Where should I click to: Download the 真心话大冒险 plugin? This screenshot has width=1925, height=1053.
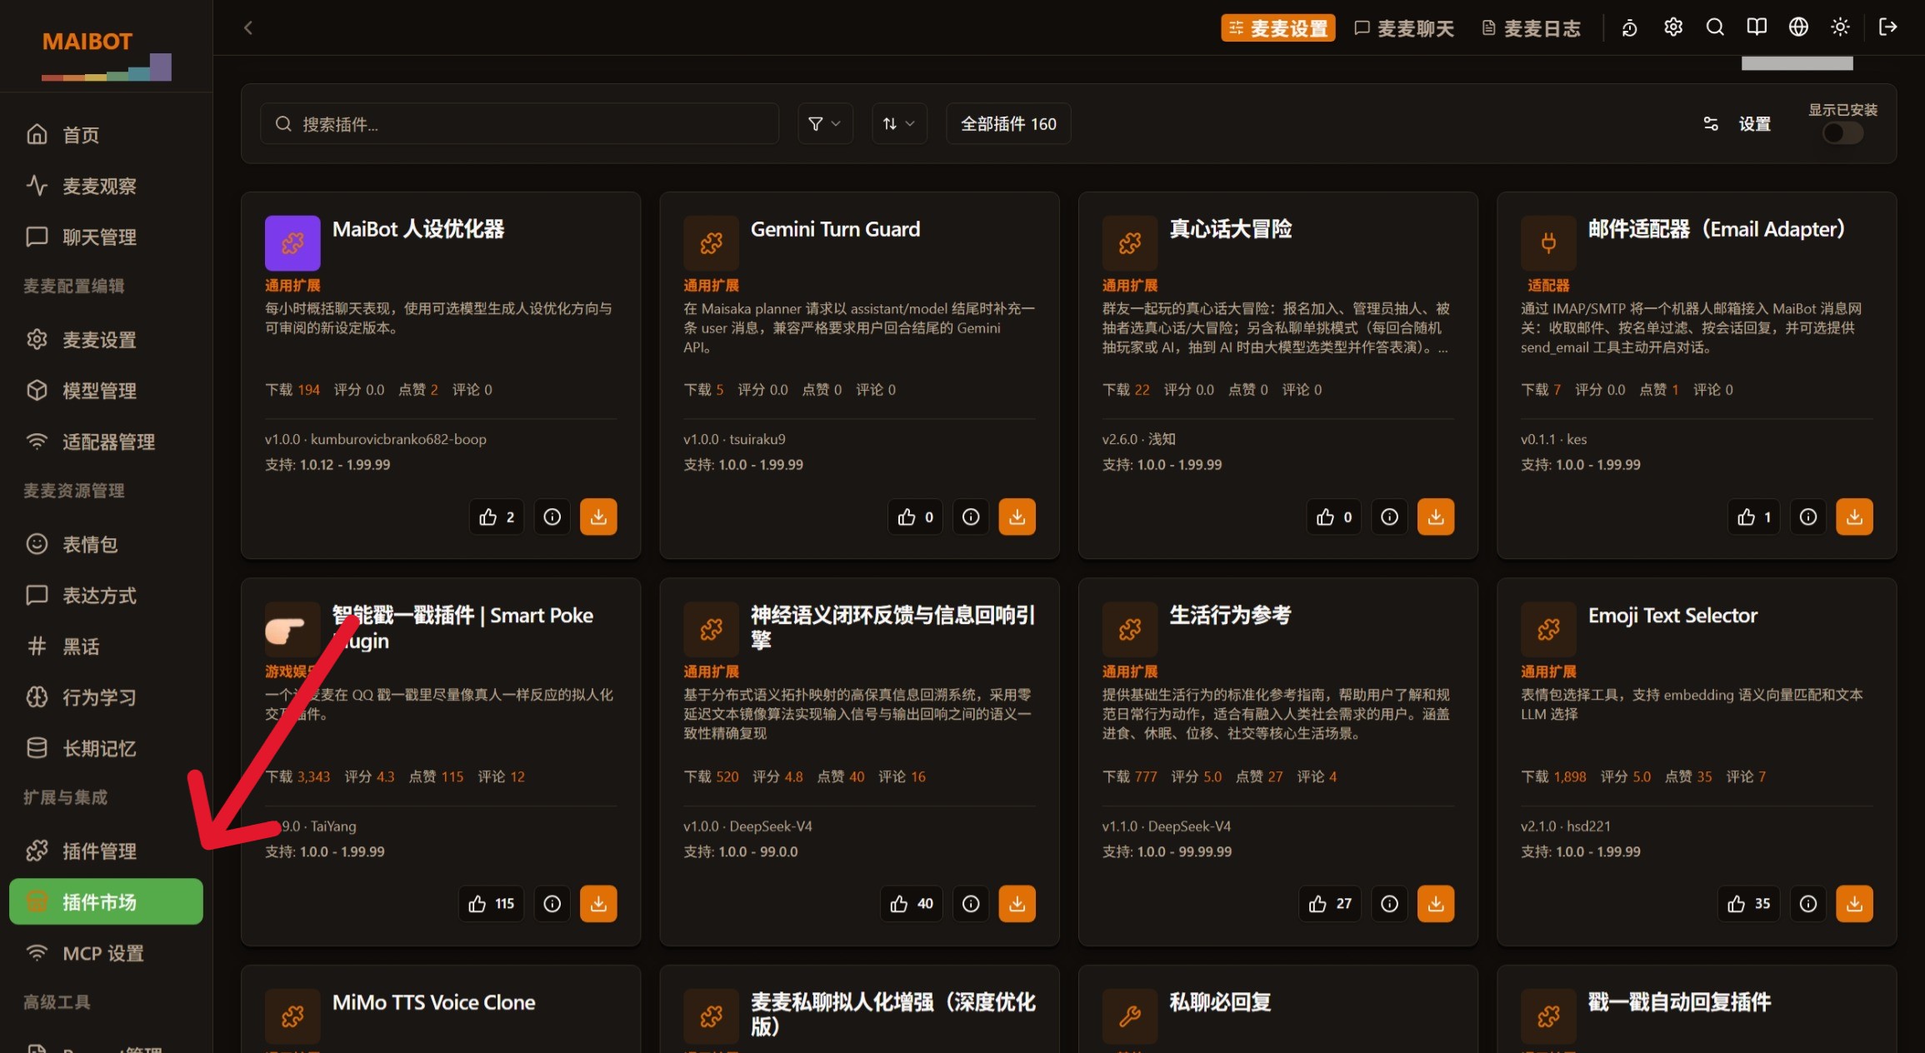1436,517
